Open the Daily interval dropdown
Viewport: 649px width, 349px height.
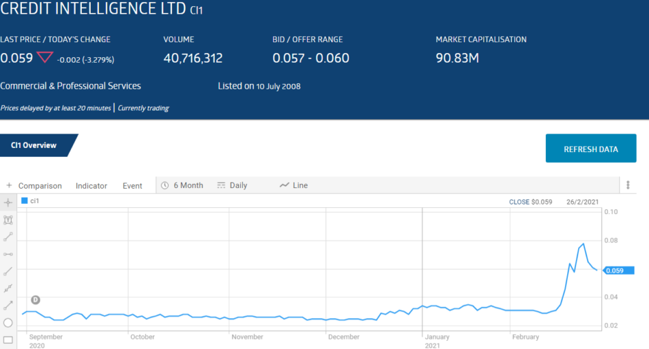[x=238, y=185]
